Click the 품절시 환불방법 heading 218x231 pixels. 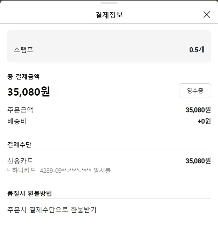click(30, 193)
